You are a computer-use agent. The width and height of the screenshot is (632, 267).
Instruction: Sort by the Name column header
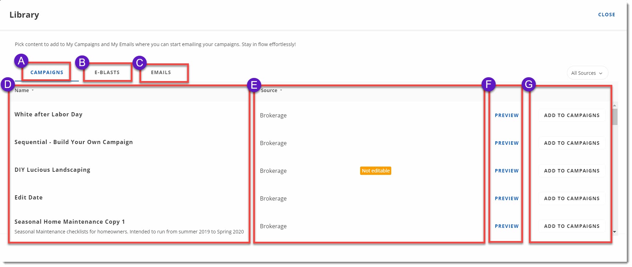22,90
